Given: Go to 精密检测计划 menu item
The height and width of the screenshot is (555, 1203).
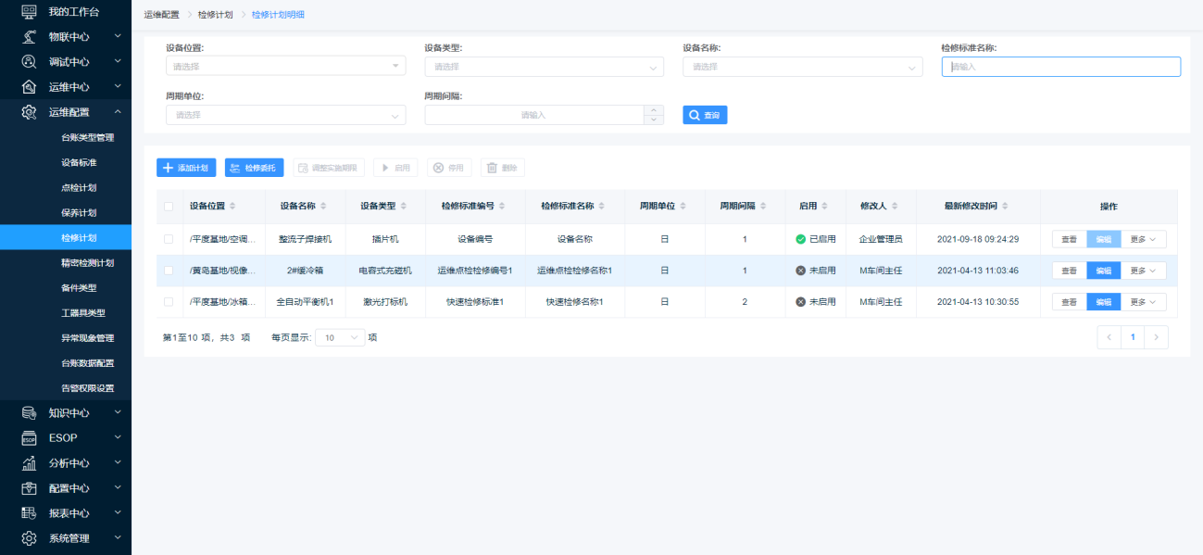Looking at the screenshot, I should coord(87,262).
